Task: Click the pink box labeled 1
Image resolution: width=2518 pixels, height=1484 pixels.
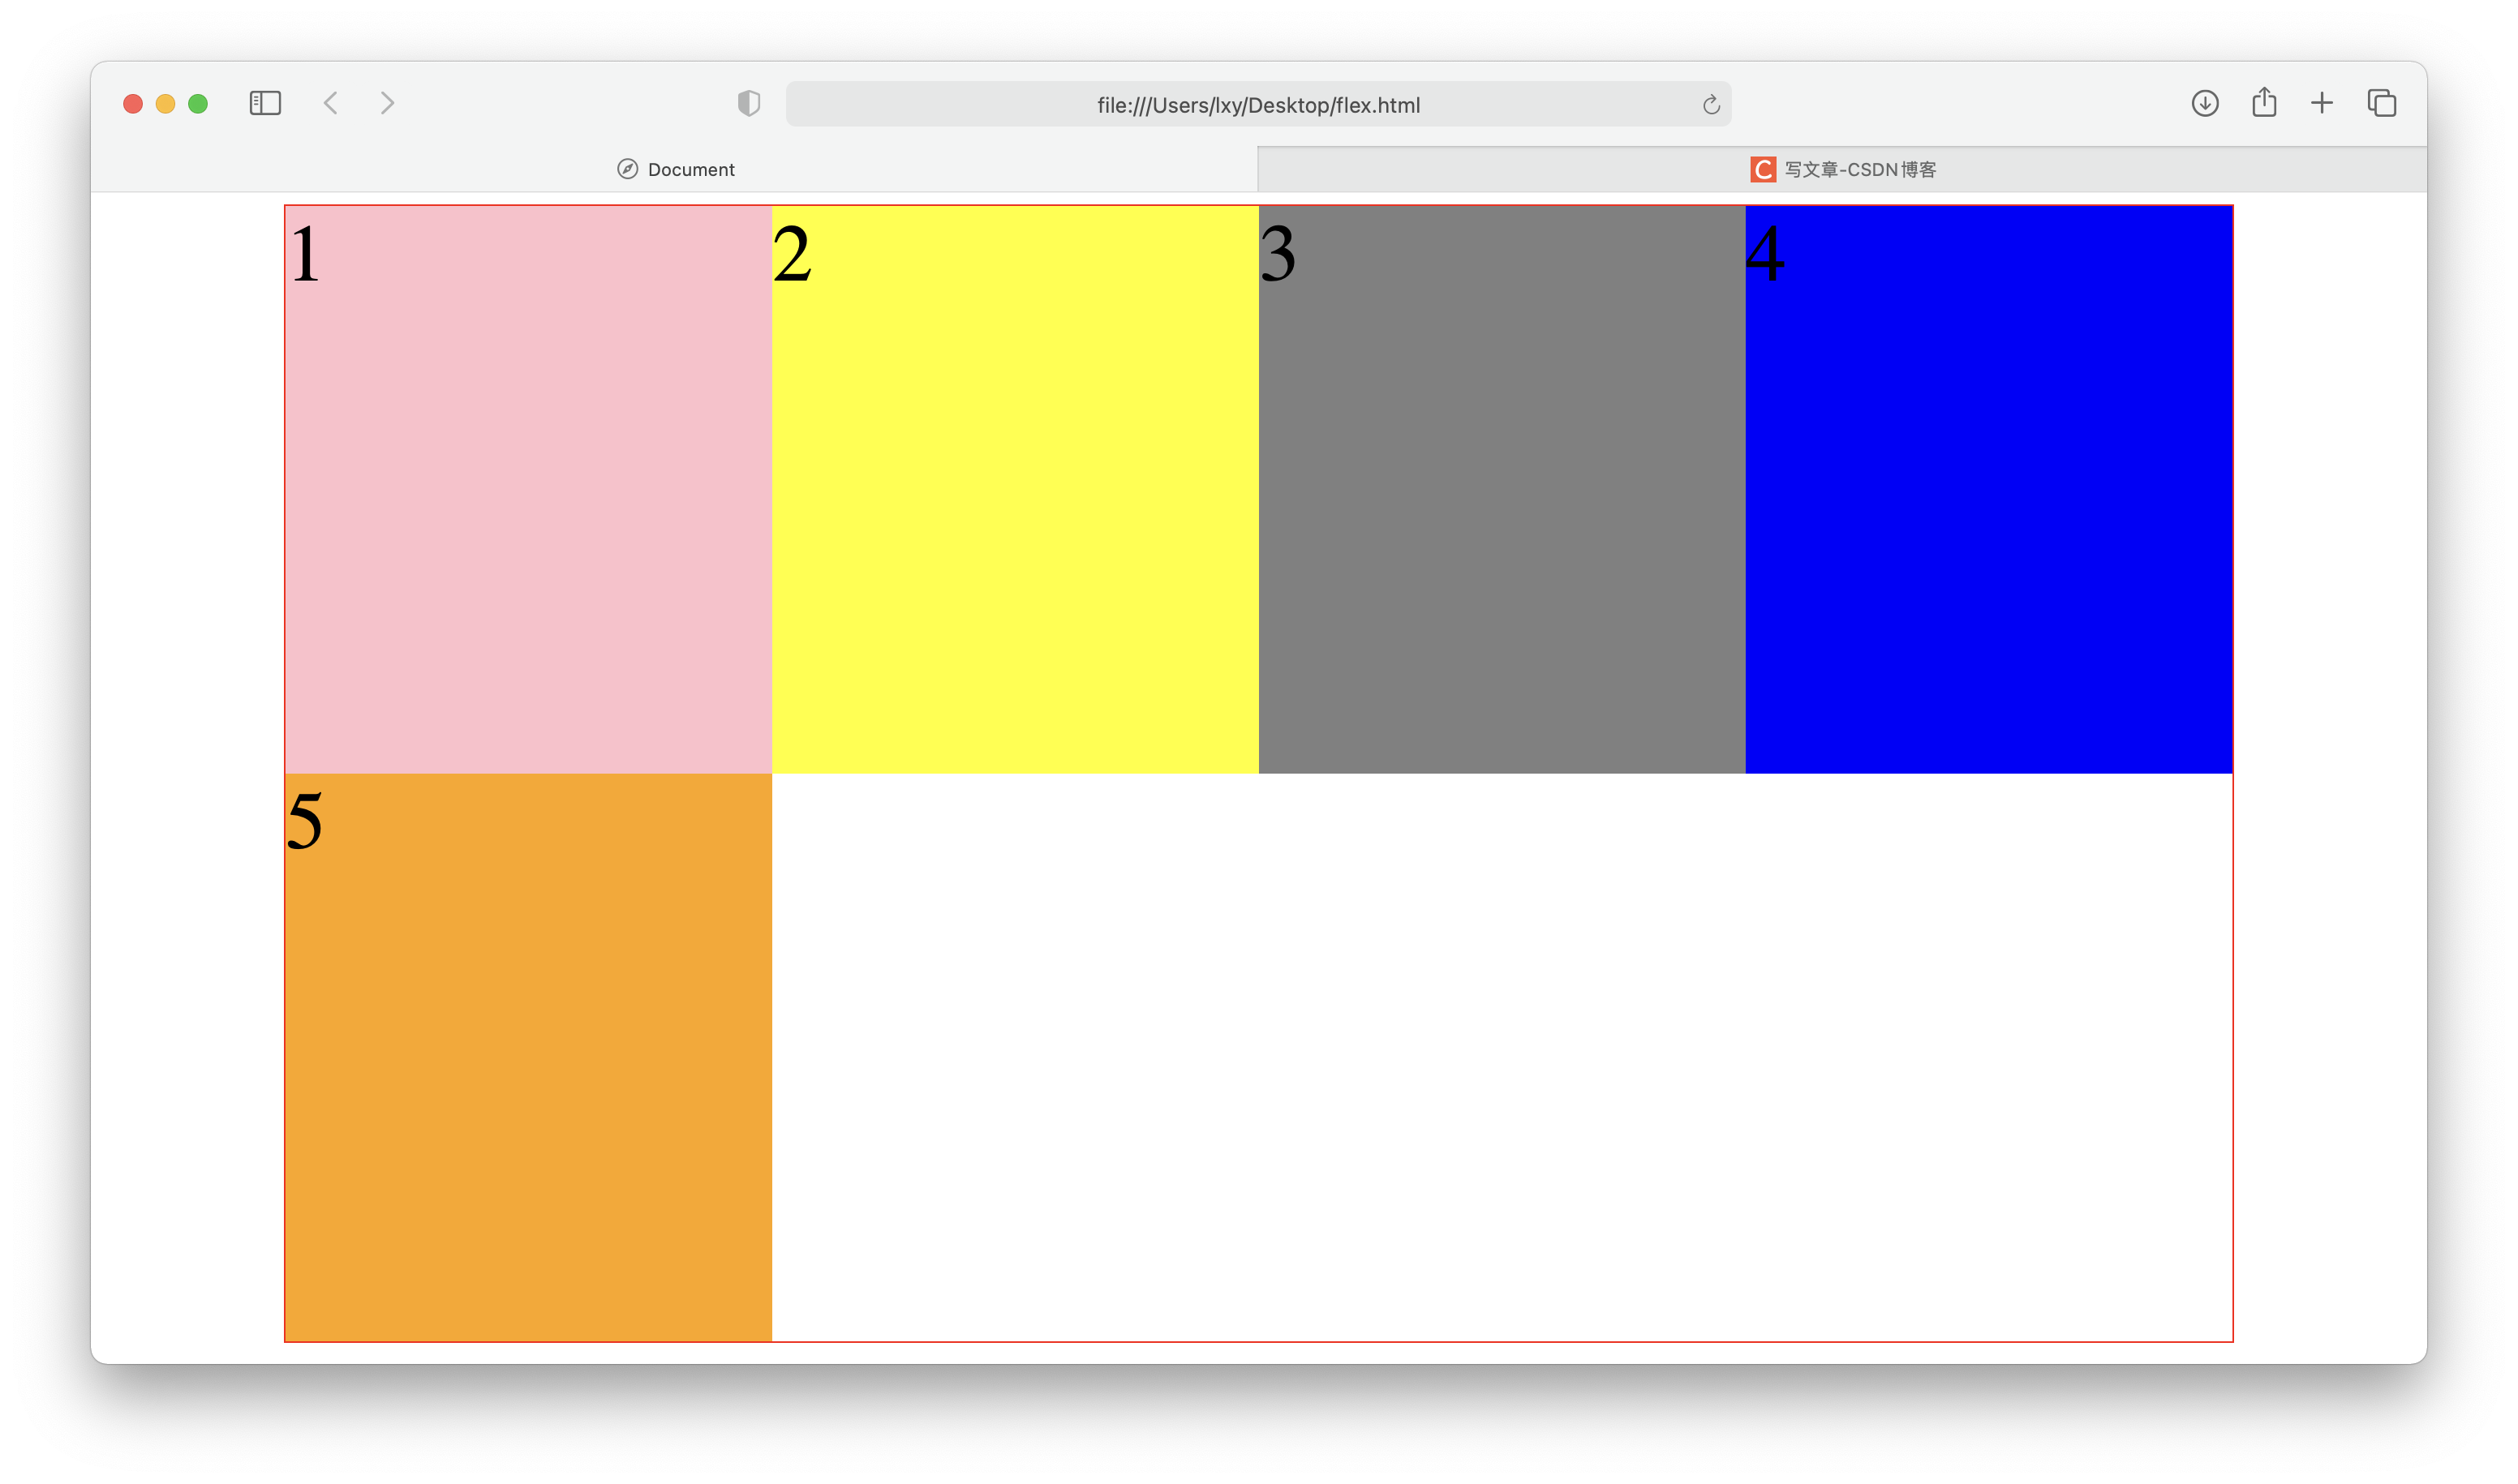Action: coord(528,489)
